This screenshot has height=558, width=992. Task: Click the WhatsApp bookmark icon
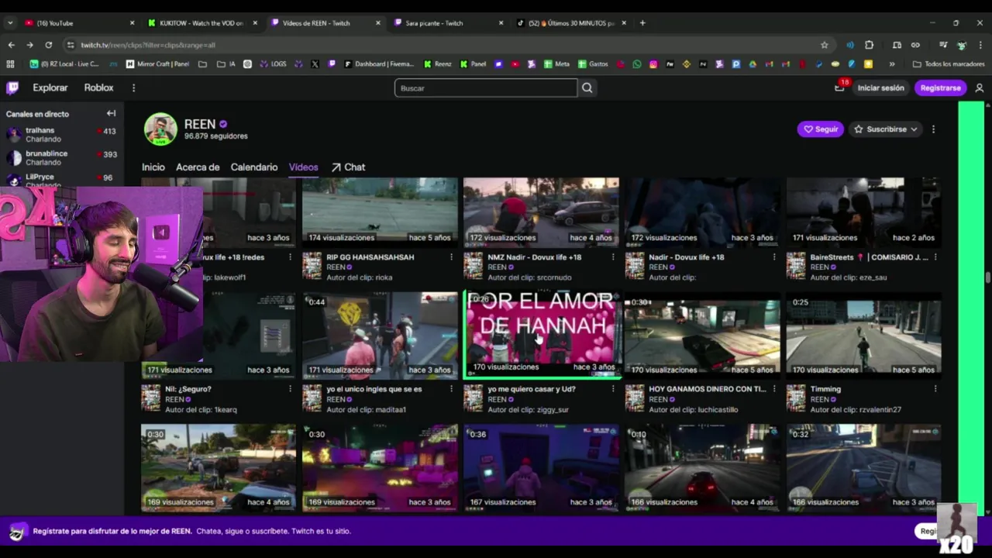[637, 64]
